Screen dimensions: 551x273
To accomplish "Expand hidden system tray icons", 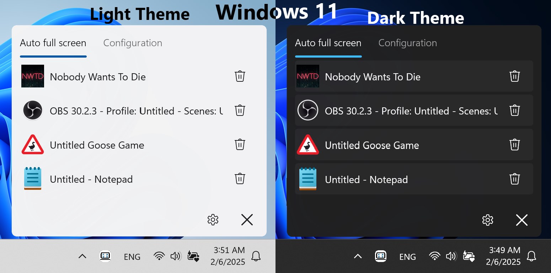I will point(82,256).
